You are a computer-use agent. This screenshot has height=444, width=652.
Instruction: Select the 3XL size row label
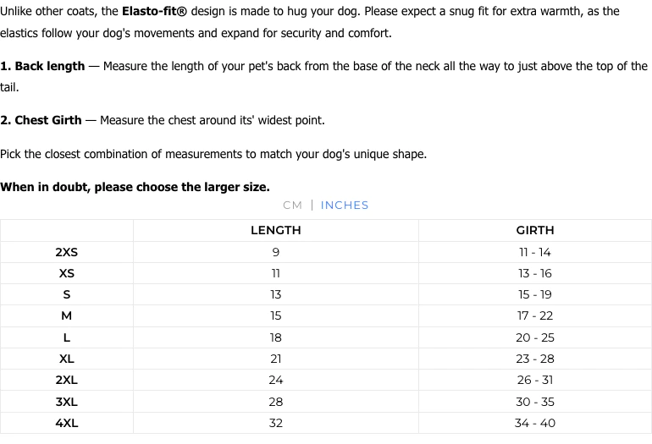67,402
